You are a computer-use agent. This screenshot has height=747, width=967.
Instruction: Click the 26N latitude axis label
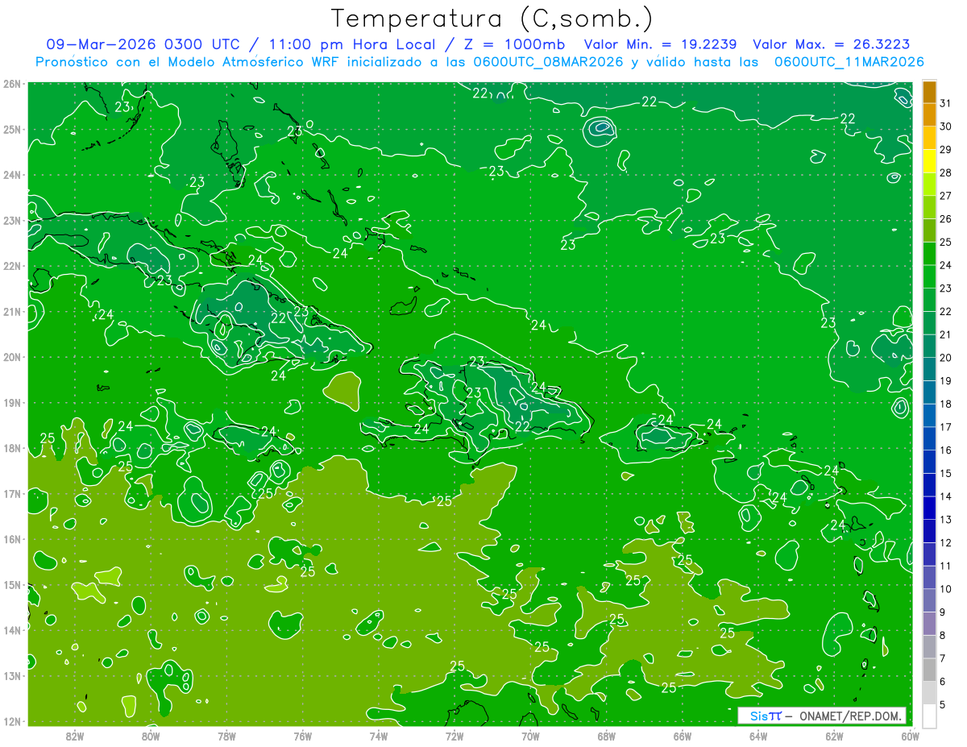12,84
